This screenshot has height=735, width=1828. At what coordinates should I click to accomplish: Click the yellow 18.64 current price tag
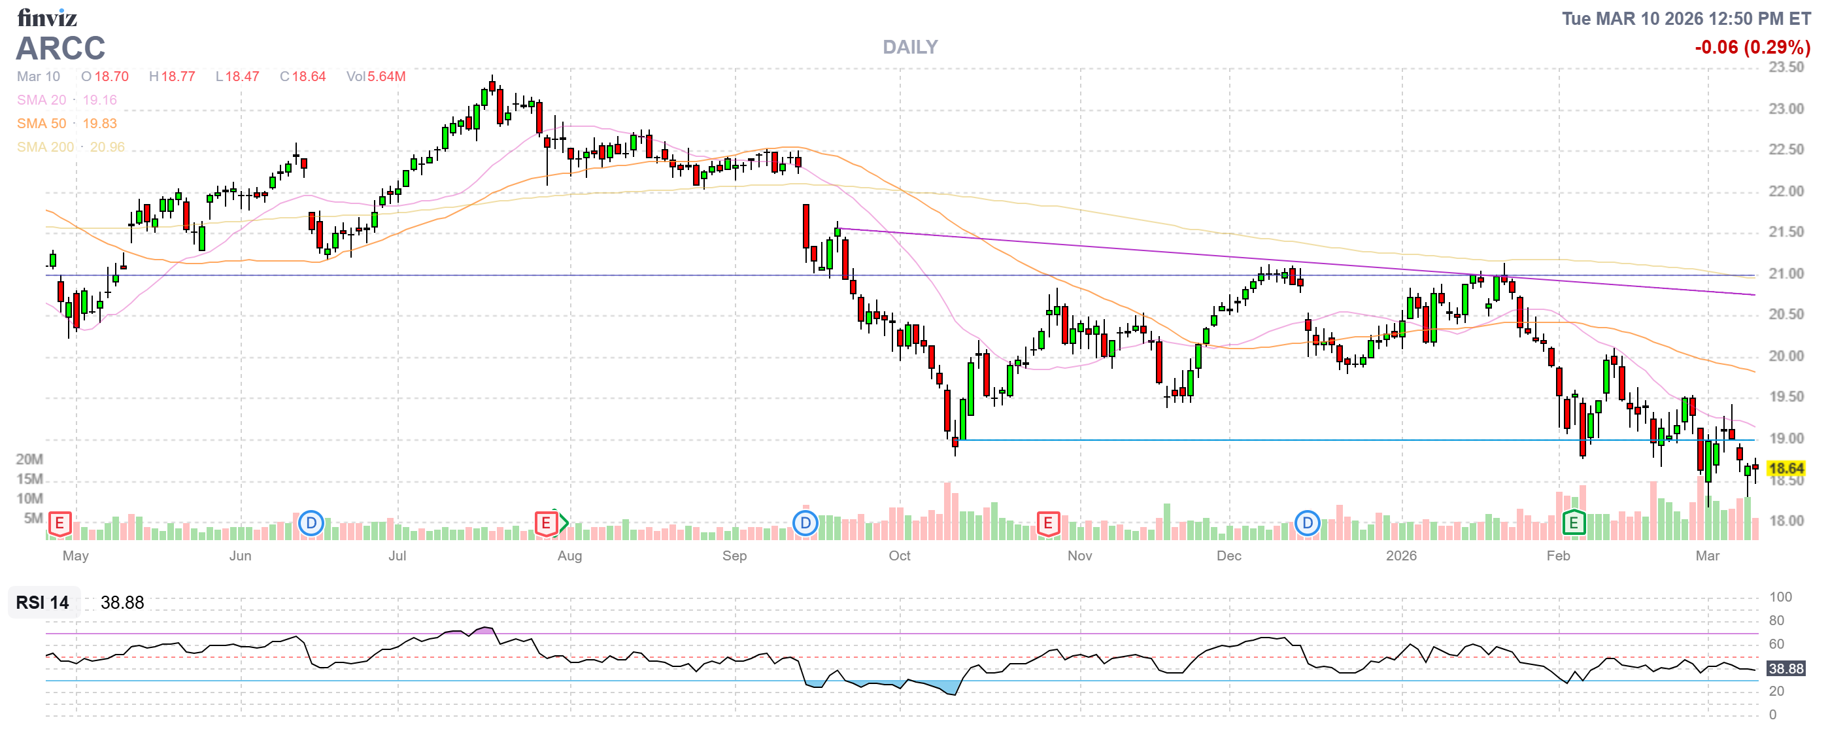point(1786,469)
